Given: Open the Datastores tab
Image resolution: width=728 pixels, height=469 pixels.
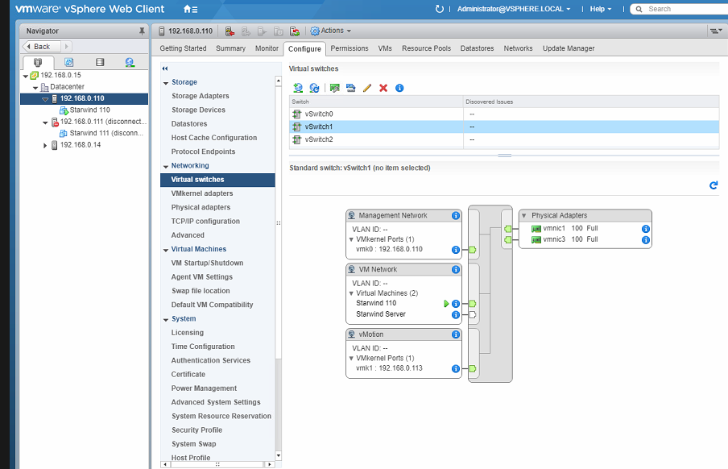Looking at the screenshot, I should tap(477, 48).
